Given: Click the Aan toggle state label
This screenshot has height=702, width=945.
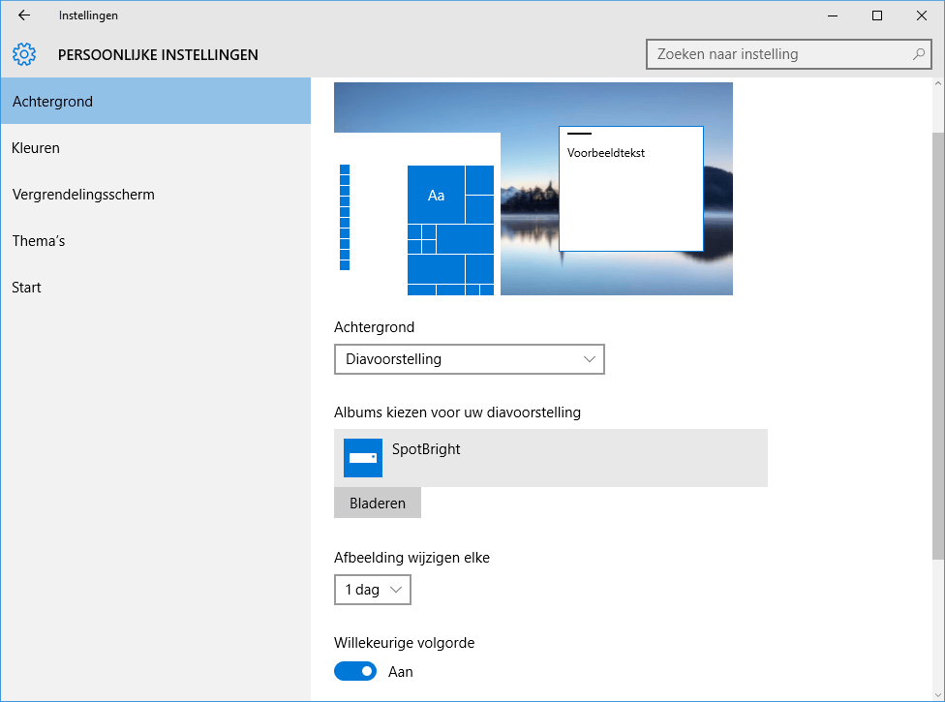Looking at the screenshot, I should pos(400,672).
